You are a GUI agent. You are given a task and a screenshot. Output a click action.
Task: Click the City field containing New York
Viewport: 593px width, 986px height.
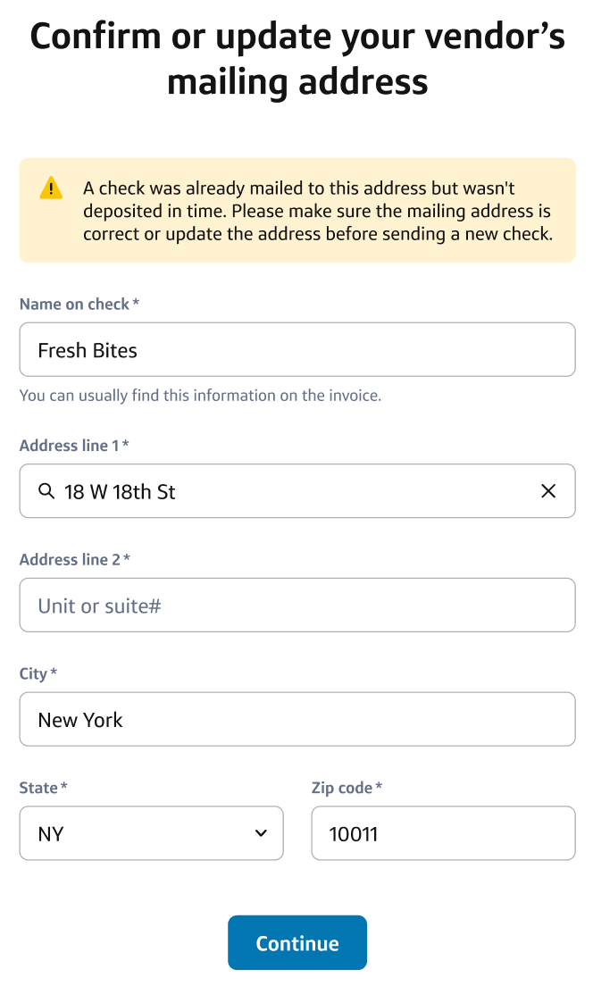coord(296,720)
